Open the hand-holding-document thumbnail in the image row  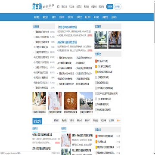coord(55,101)
